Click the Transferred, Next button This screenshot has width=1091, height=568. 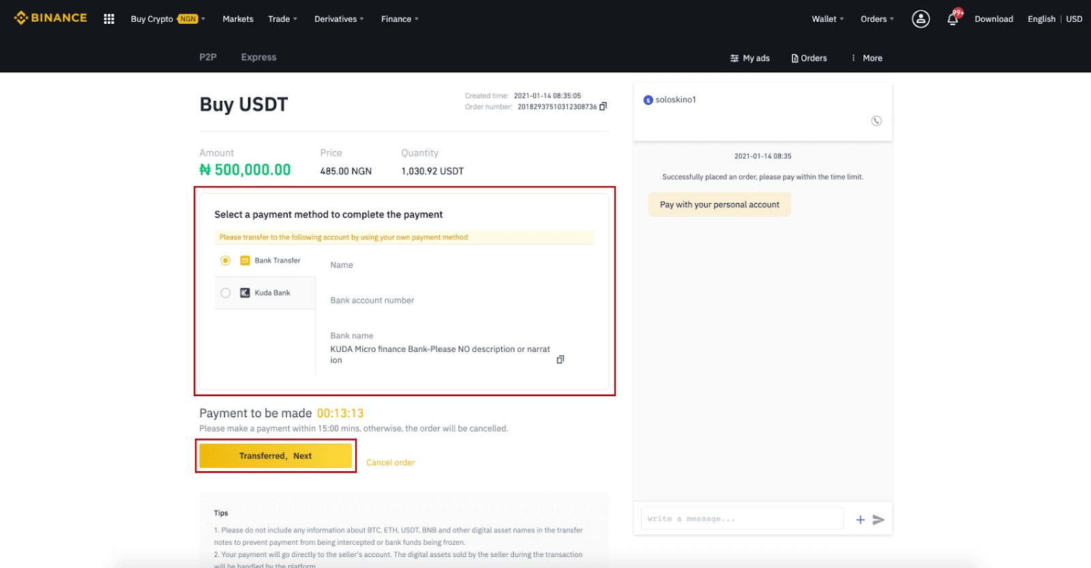coord(275,455)
